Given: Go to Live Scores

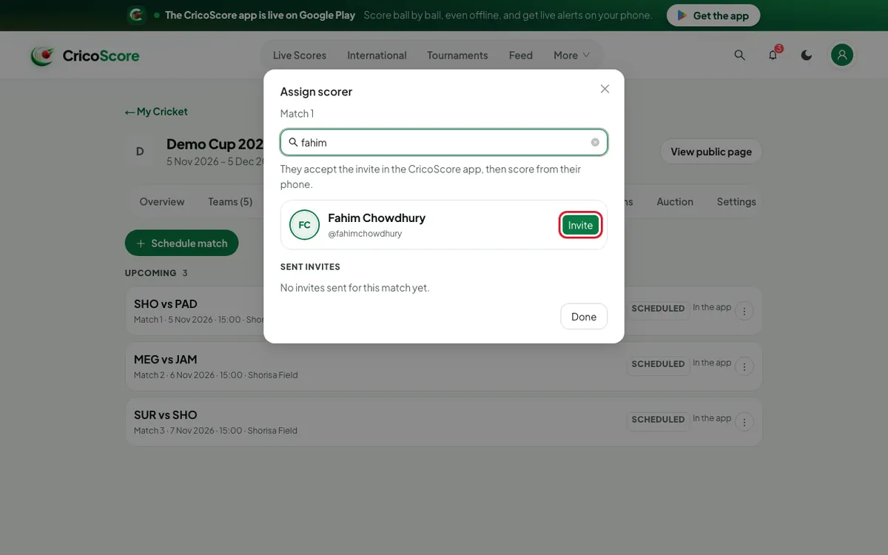Looking at the screenshot, I should point(300,55).
